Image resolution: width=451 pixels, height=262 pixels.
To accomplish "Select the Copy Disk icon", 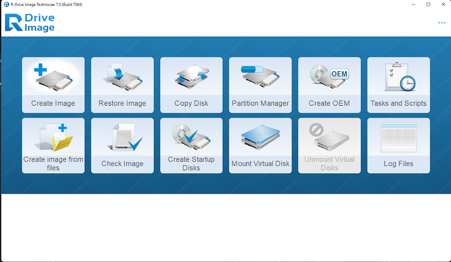I will pos(191,76).
